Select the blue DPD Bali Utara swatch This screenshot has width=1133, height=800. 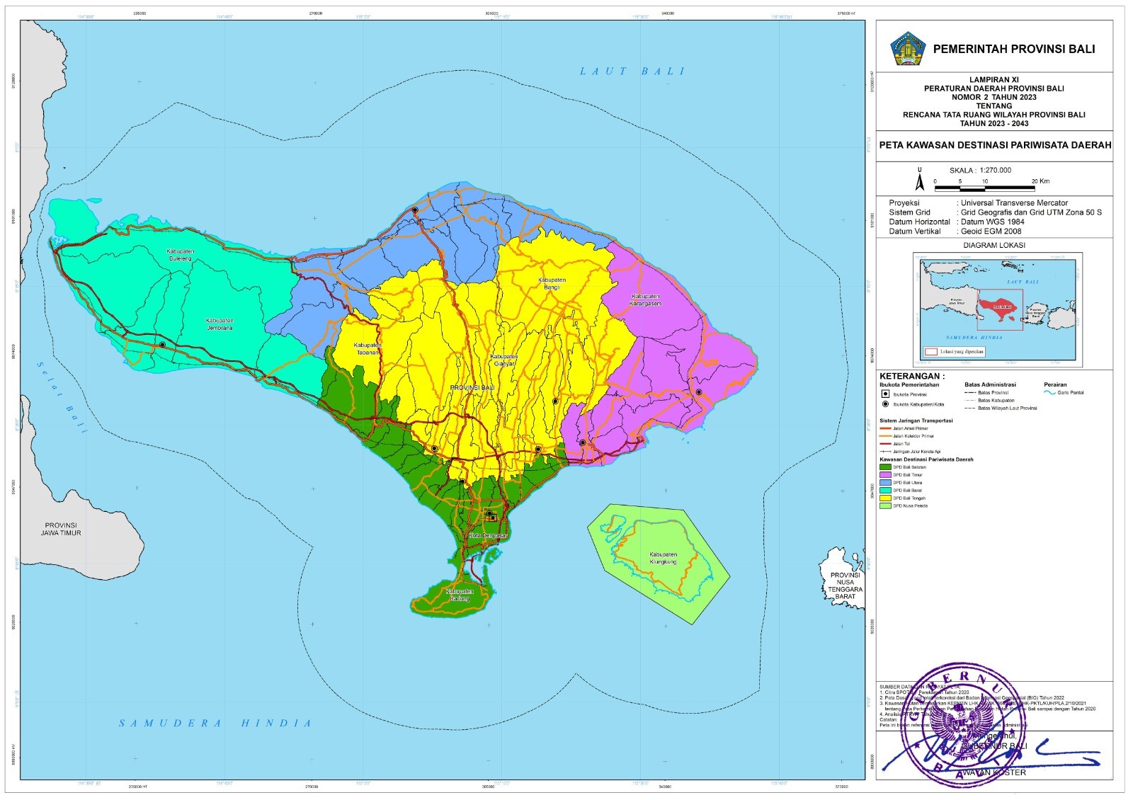pyautogui.click(x=885, y=483)
